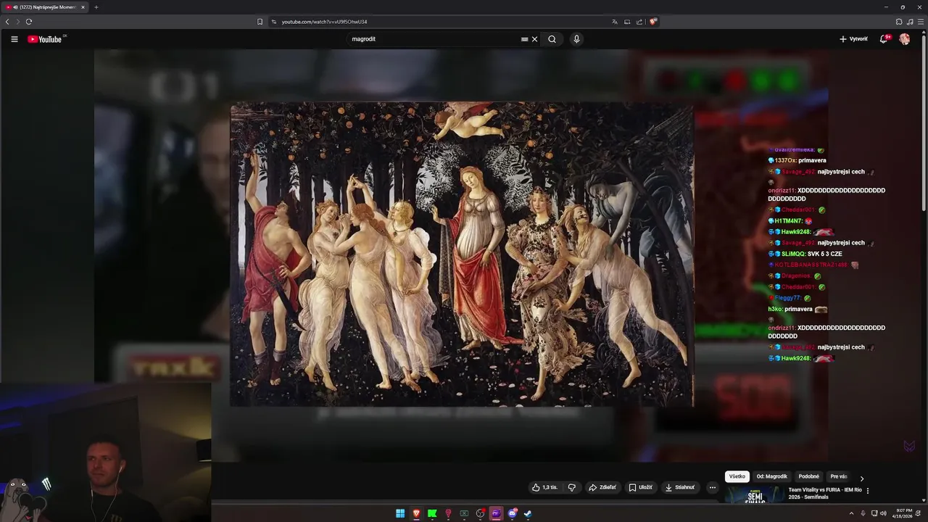Click the taskbar microphone tray icon

click(x=863, y=513)
